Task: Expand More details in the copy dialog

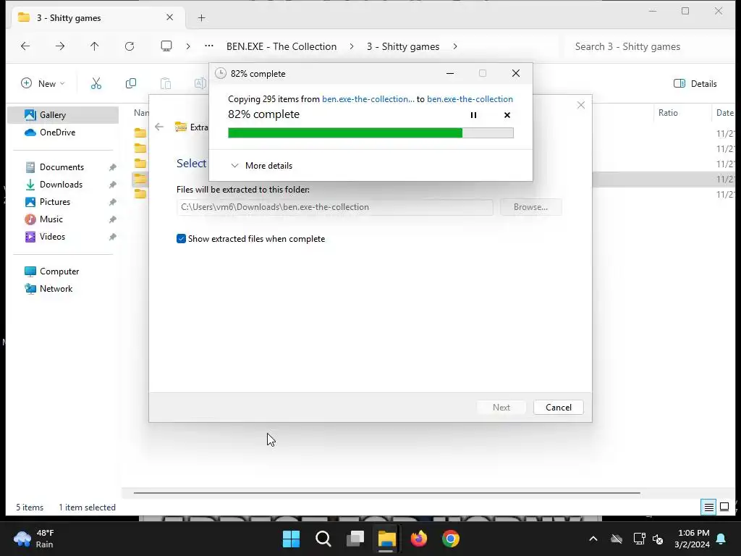Action: [x=261, y=166]
